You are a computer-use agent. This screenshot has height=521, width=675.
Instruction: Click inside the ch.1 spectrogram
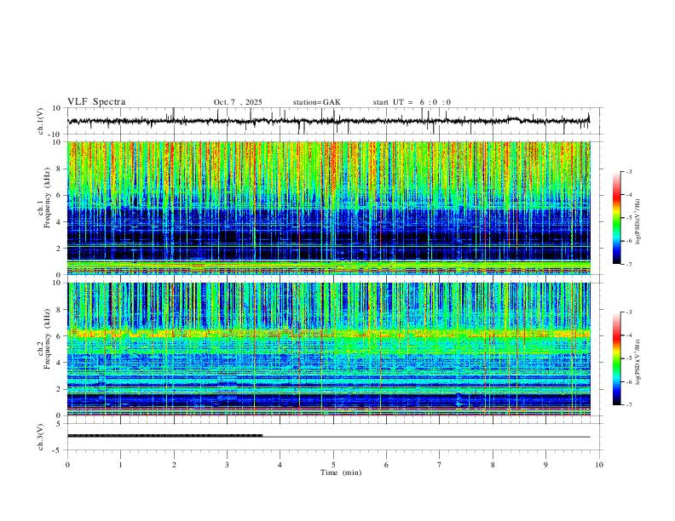(x=328, y=208)
